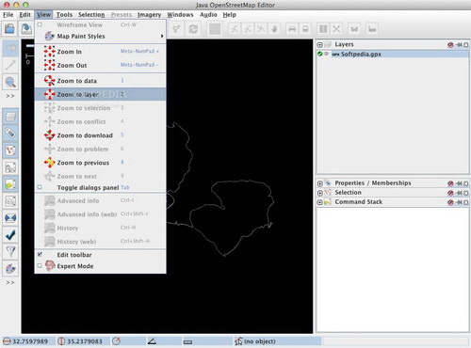471x348 pixels.
Task: Toggle the Conflict dialog sidebar button
Action: (10, 218)
